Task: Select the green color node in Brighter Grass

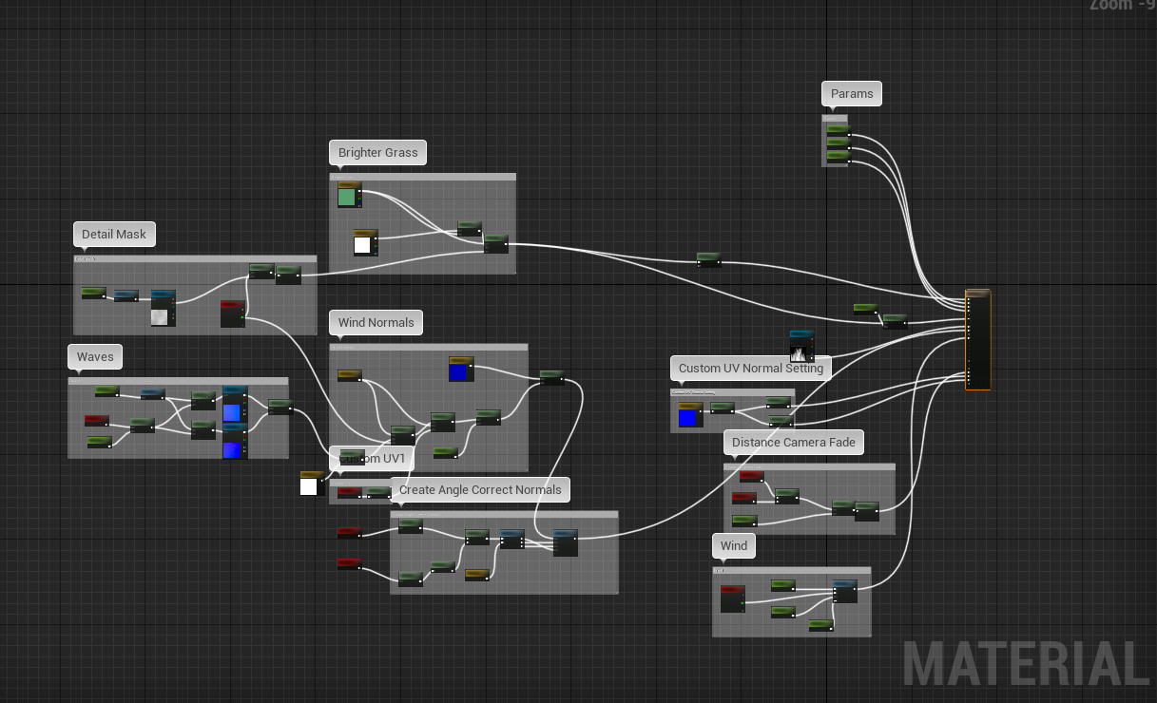Action: [348, 195]
